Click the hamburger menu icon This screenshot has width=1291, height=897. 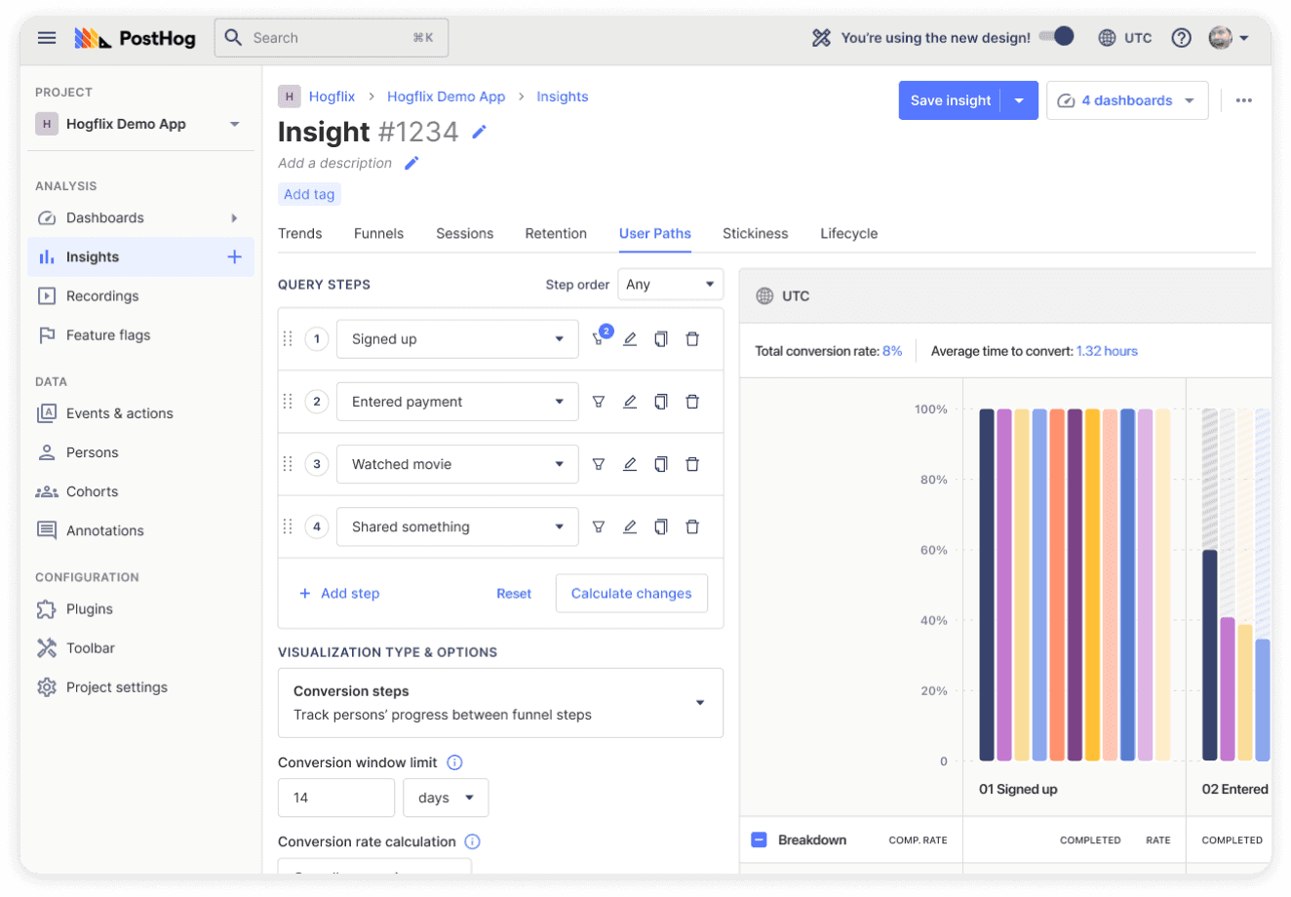click(x=47, y=38)
